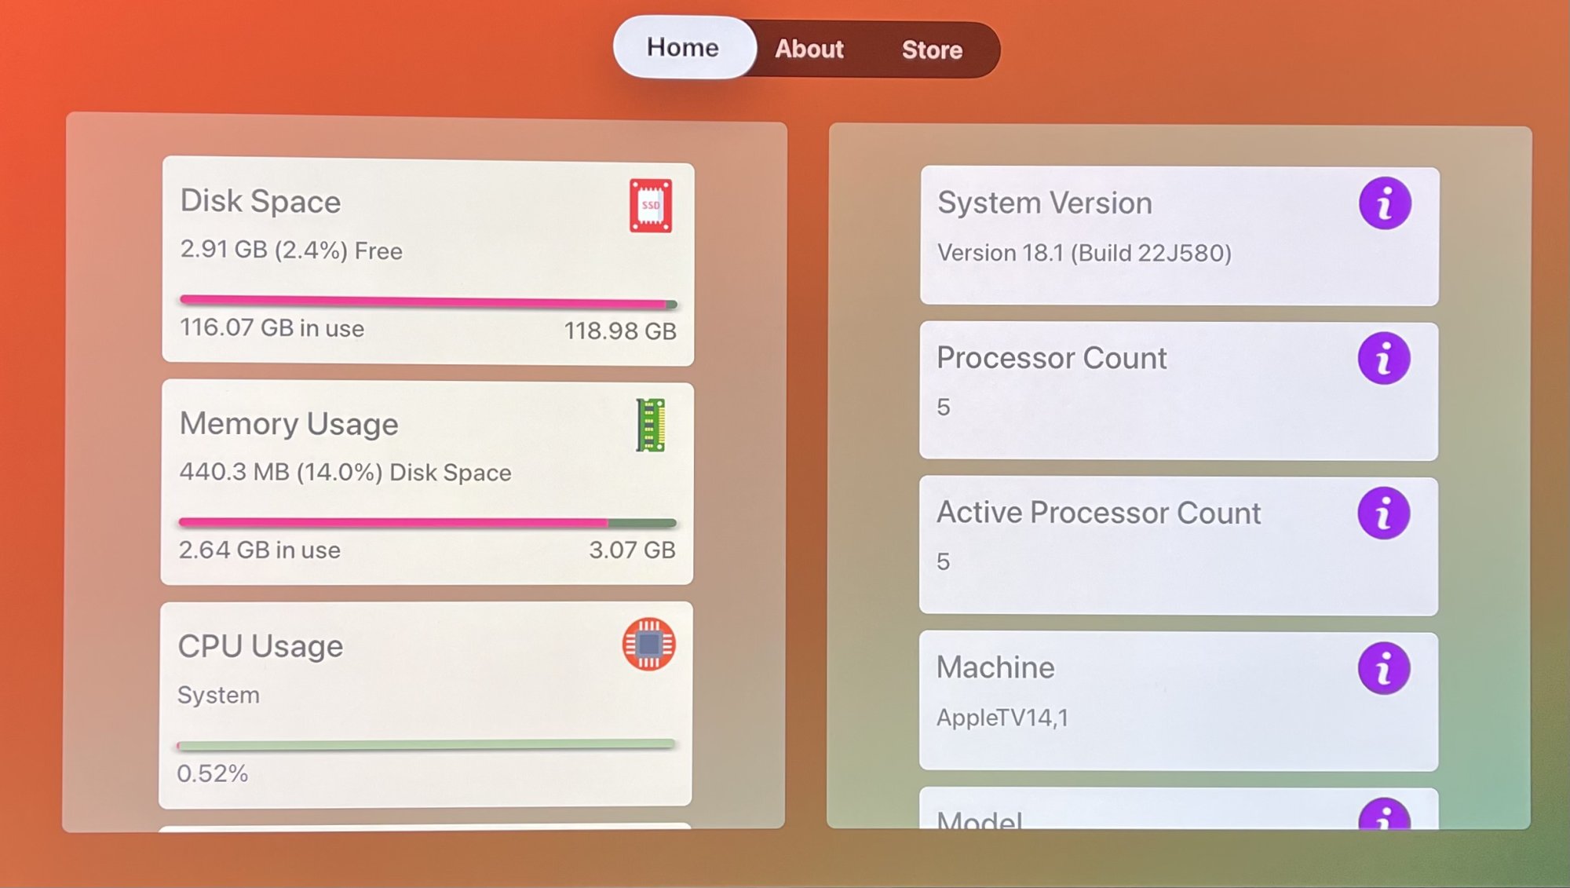This screenshot has height=888, width=1570.
Task: Click the Memory Usage progress bar
Action: pyautogui.click(x=427, y=523)
